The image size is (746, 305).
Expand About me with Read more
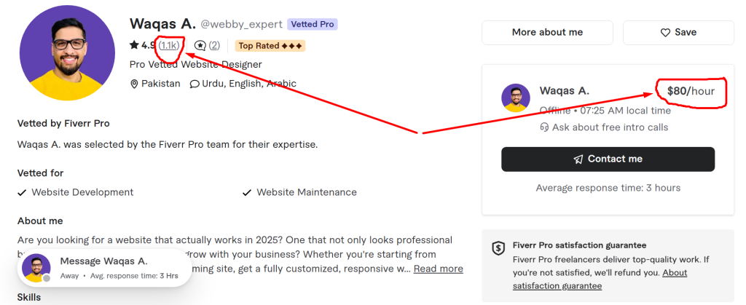[x=439, y=269]
